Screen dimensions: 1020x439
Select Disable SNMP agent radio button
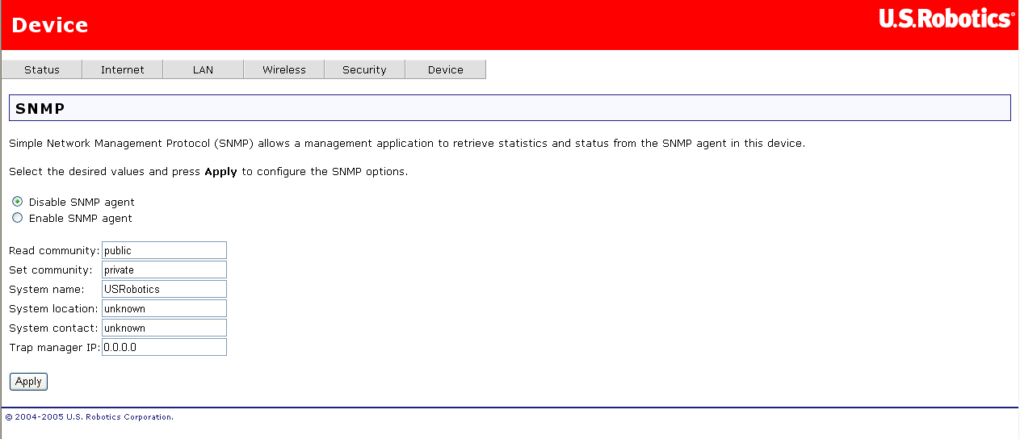pyautogui.click(x=18, y=202)
